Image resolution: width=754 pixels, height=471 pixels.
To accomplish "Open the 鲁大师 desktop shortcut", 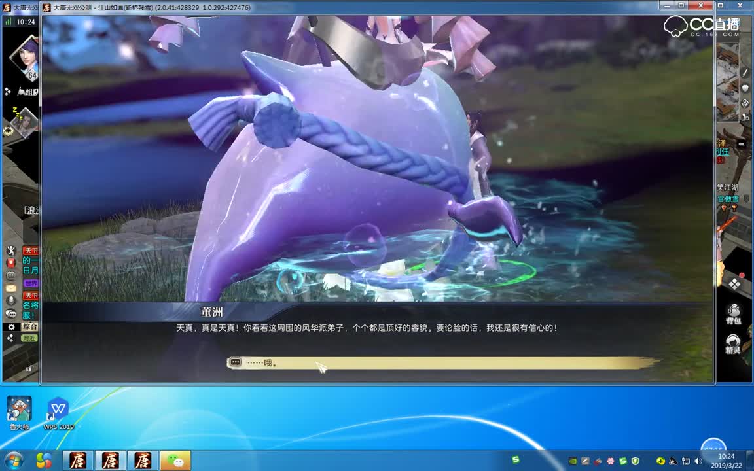I will (x=19, y=413).
